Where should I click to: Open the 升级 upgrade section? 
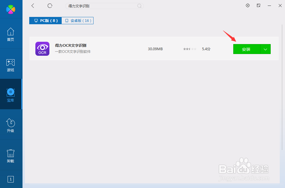point(11,126)
